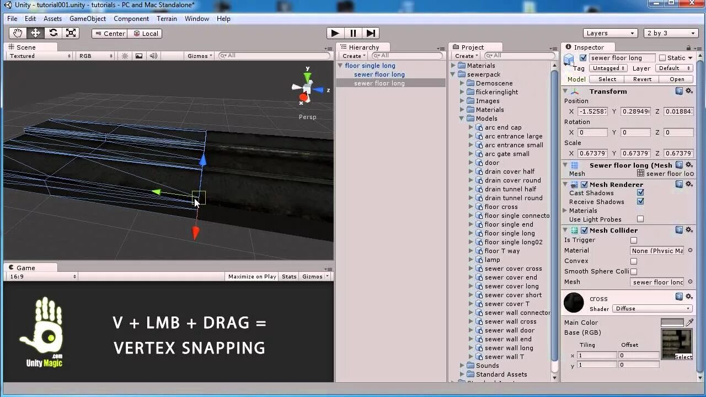
Task: Enable Is Trigger checkbox
Action: pyautogui.click(x=634, y=240)
